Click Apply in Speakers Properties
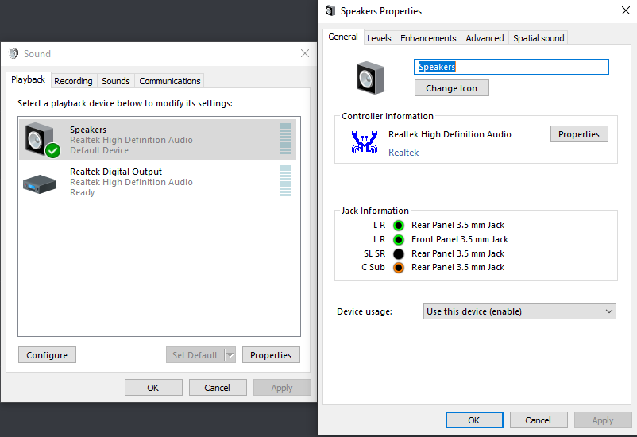The width and height of the screenshot is (637, 437). click(x=603, y=420)
